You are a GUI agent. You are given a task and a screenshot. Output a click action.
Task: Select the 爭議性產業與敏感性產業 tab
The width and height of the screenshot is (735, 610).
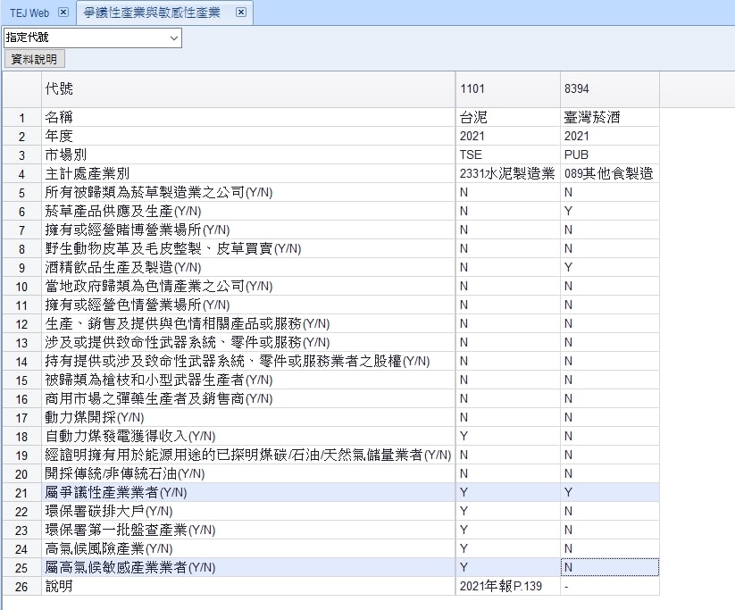click(x=152, y=13)
